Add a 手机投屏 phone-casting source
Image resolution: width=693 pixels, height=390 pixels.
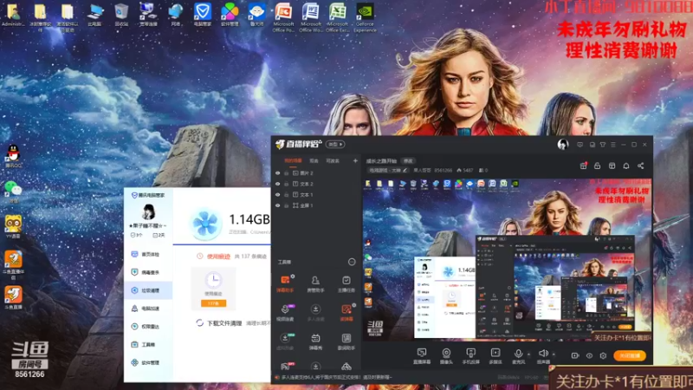point(470,355)
